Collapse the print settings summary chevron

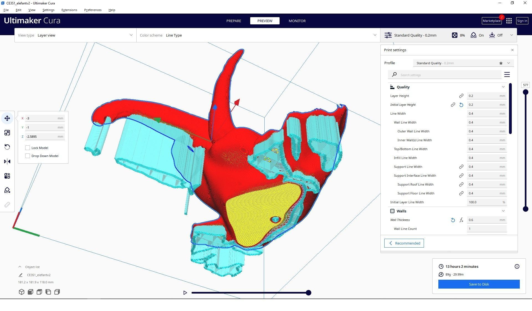click(511, 35)
